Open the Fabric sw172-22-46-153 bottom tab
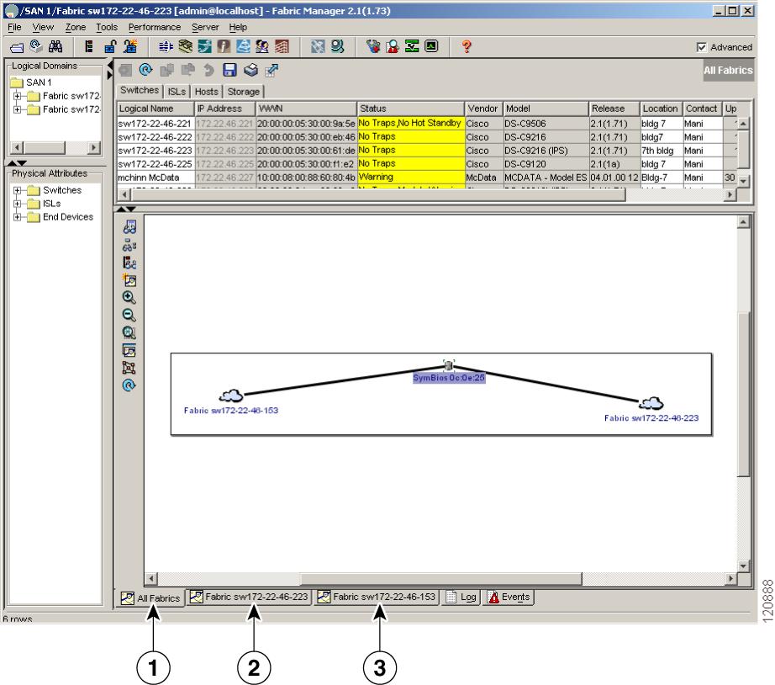Image resolution: width=775 pixels, height=685 pixels. [377, 597]
